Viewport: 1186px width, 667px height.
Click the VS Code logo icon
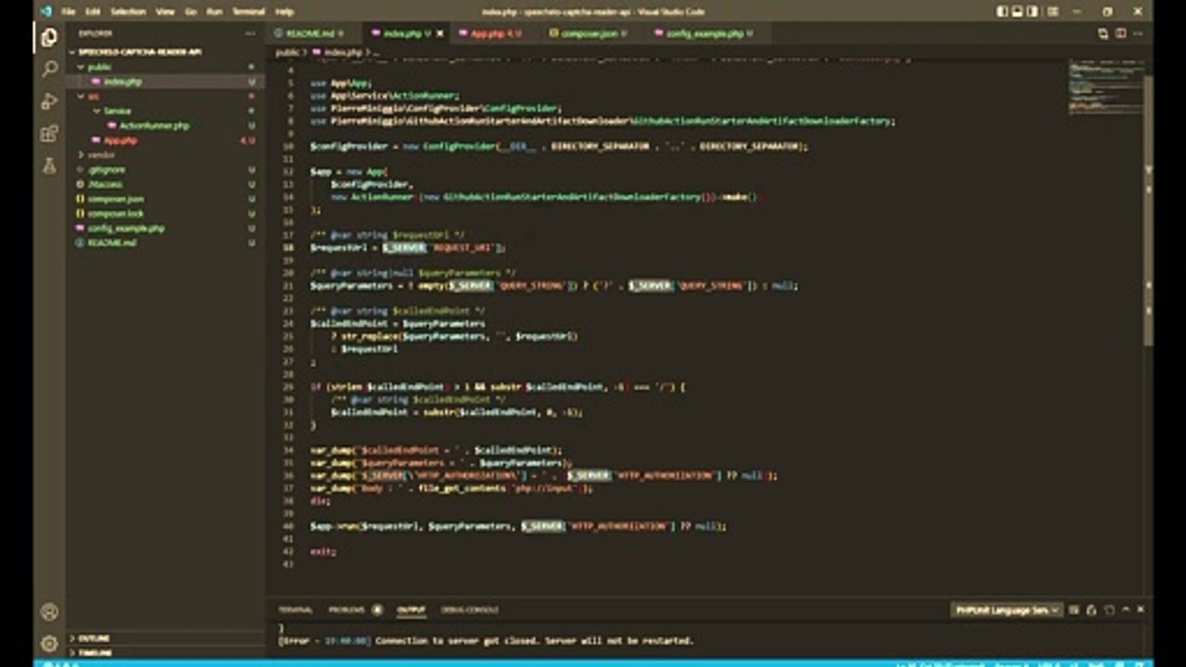45,12
